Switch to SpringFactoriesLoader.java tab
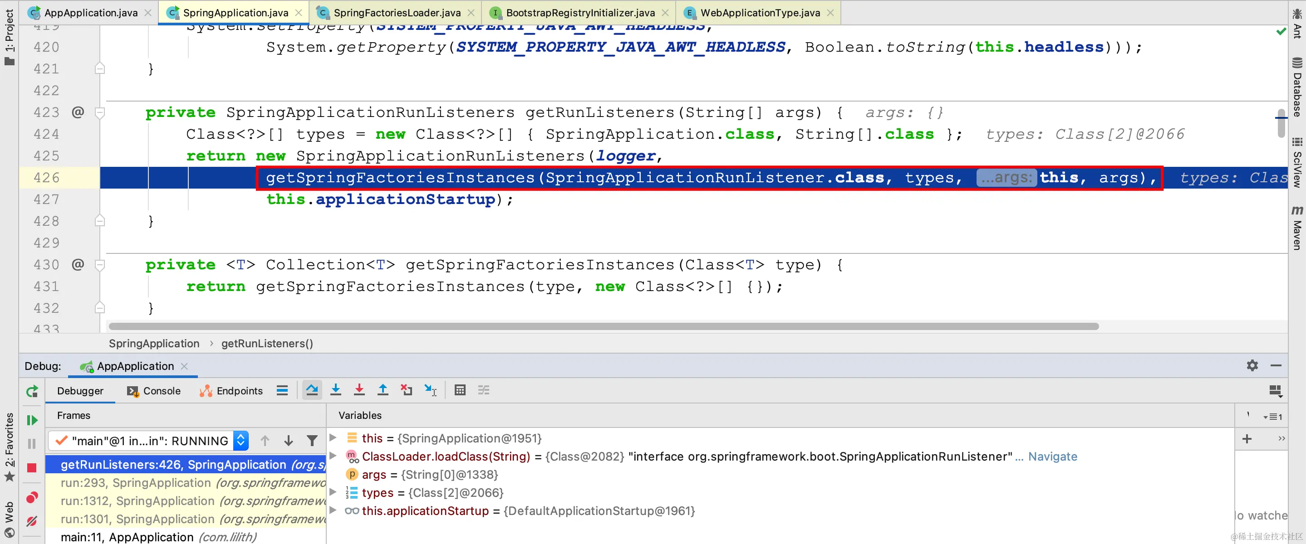The image size is (1306, 544). click(397, 13)
